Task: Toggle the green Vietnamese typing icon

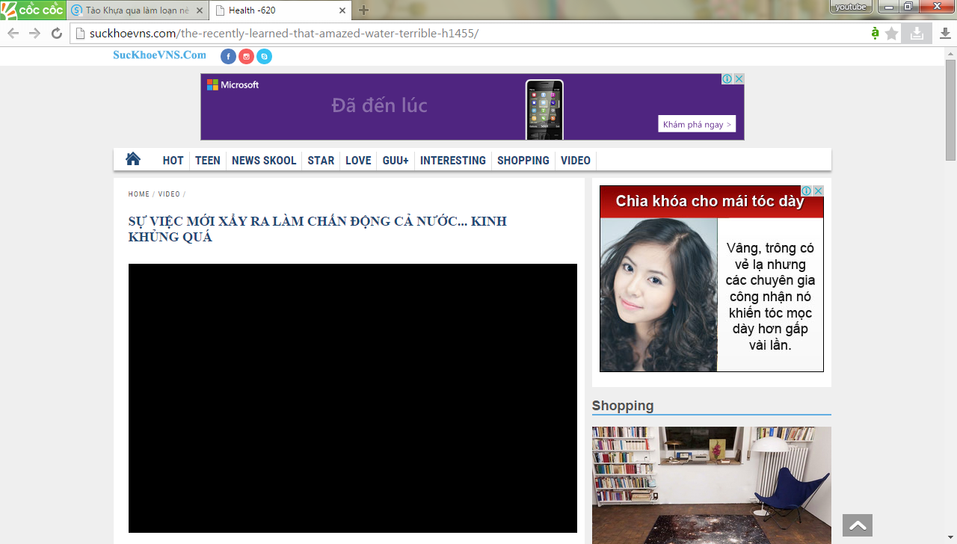Action: point(875,33)
